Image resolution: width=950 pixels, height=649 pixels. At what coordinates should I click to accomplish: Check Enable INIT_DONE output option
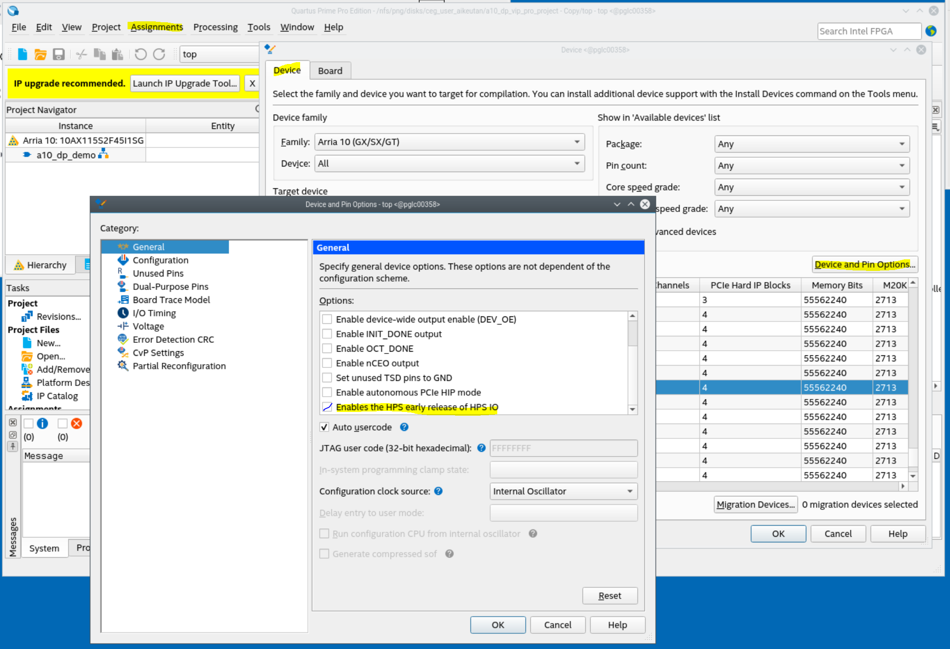(x=327, y=334)
